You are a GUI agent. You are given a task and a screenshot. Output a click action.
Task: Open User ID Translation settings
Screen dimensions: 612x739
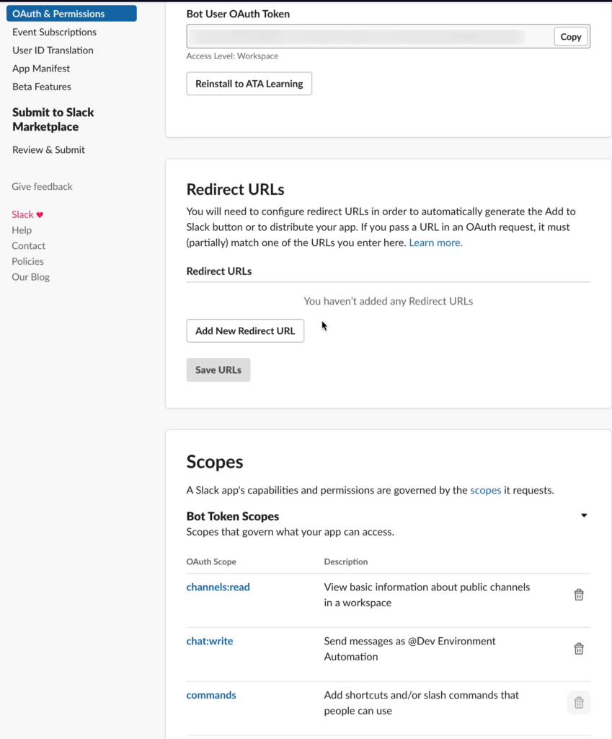[53, 51]
